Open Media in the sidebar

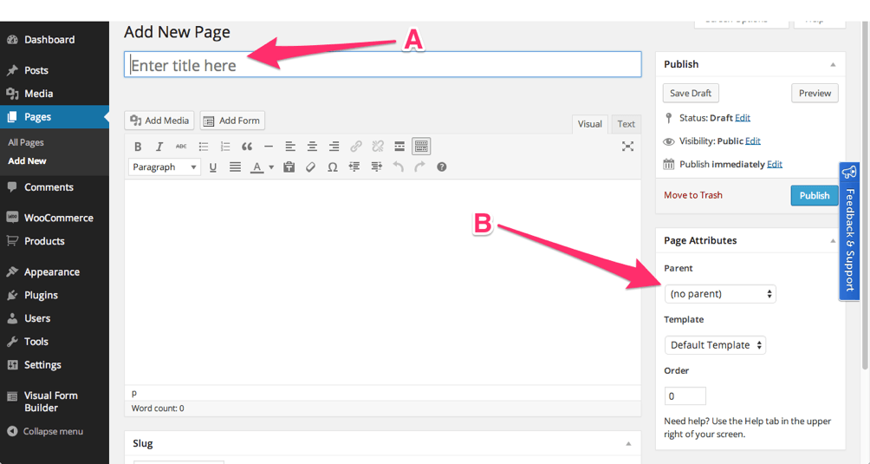(55, 94)
